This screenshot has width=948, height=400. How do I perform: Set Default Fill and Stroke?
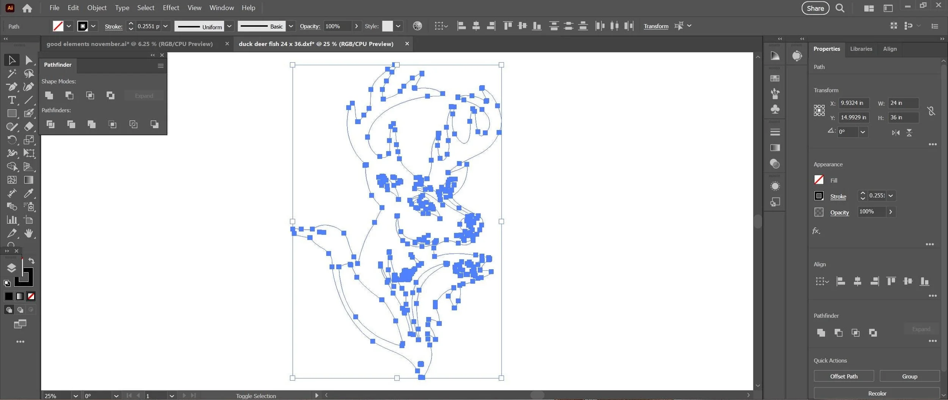[7, 283]
